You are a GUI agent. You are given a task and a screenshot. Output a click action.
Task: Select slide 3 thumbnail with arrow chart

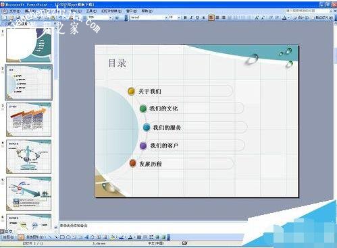tap(29, 119)
